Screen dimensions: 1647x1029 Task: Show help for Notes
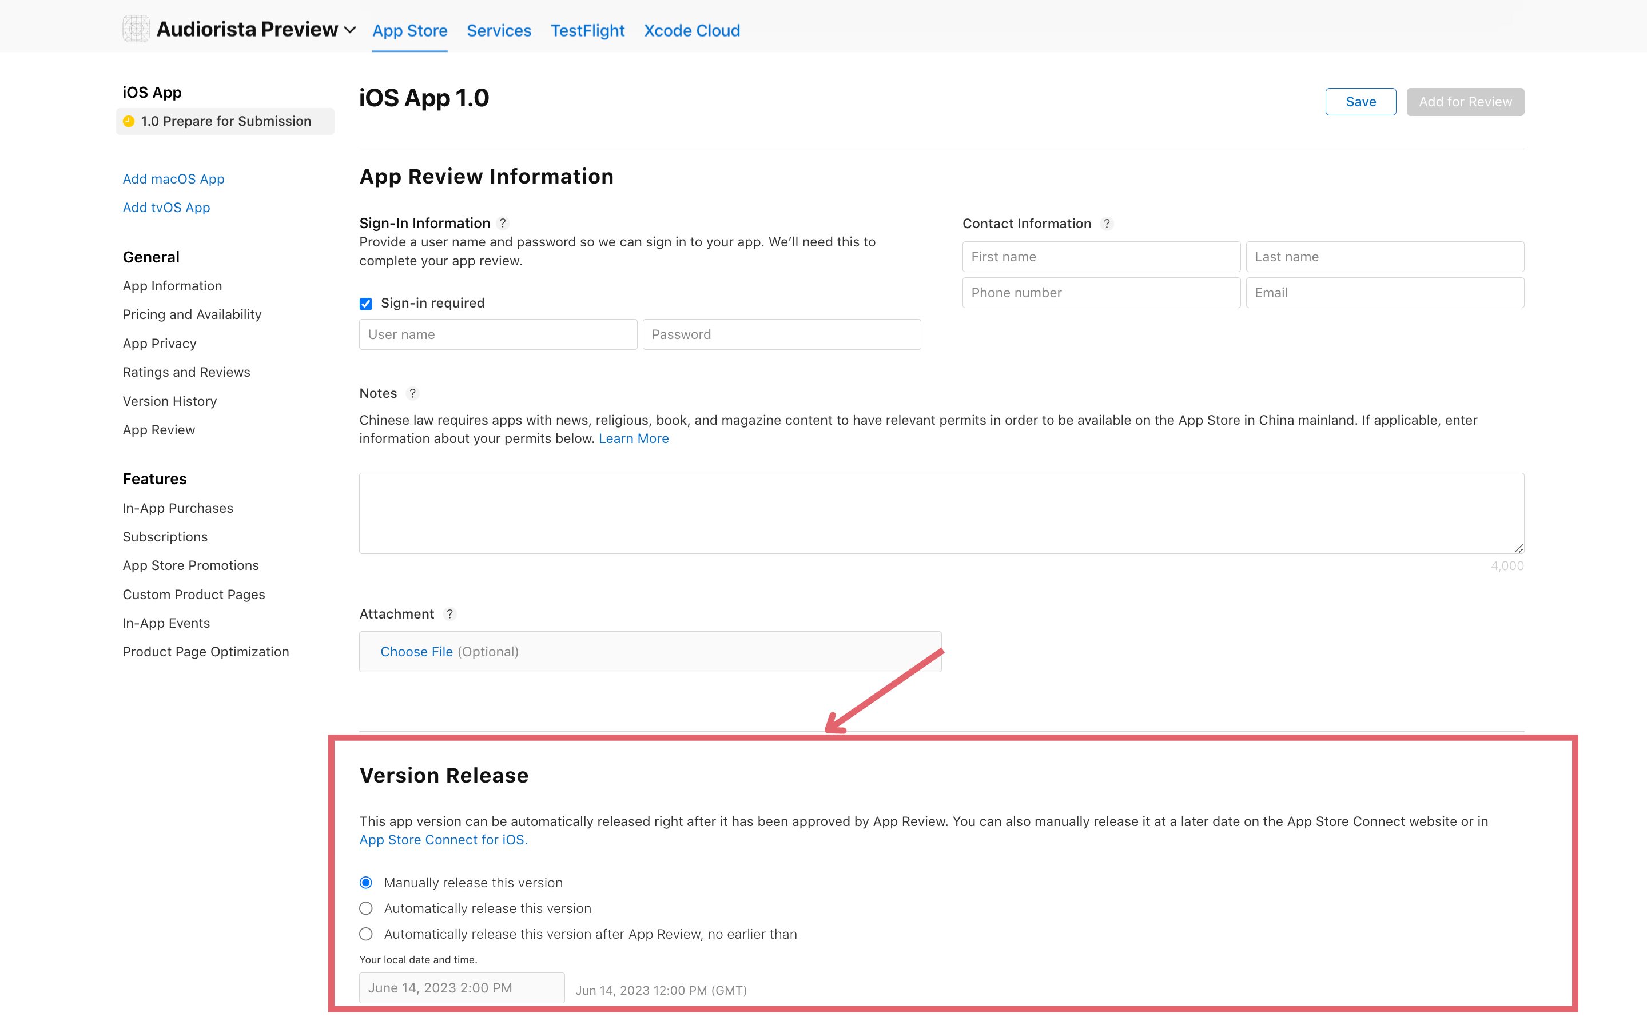[x=412, y=393]
